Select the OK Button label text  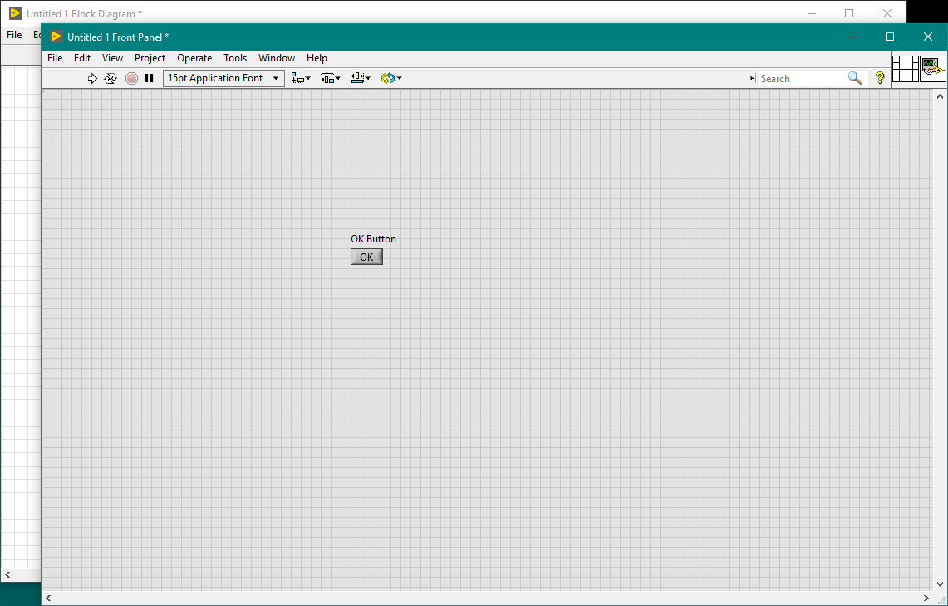[373, 239]
